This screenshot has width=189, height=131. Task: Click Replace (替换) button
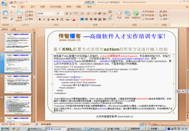(164, 15)
